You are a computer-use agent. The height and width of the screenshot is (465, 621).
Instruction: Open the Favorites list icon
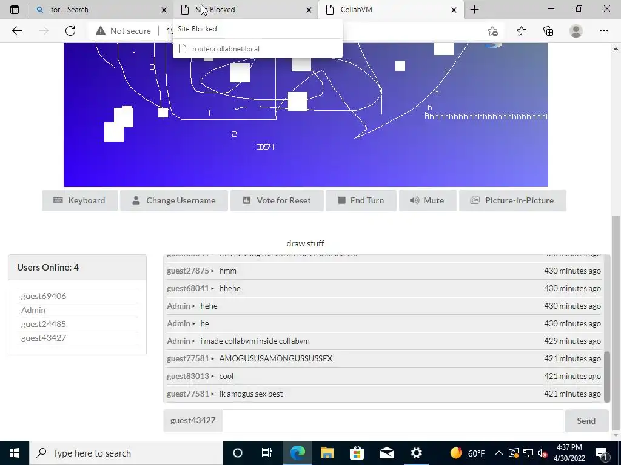coord(521,31)
